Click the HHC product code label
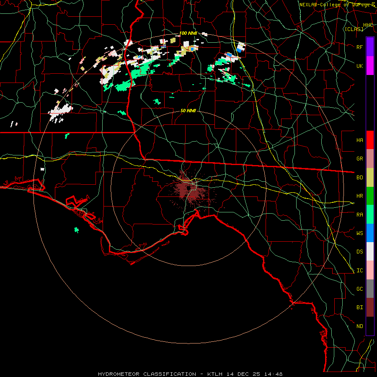The height and width of the screenshot is (377, 377). pyautogui.click(x=368, y=25)
